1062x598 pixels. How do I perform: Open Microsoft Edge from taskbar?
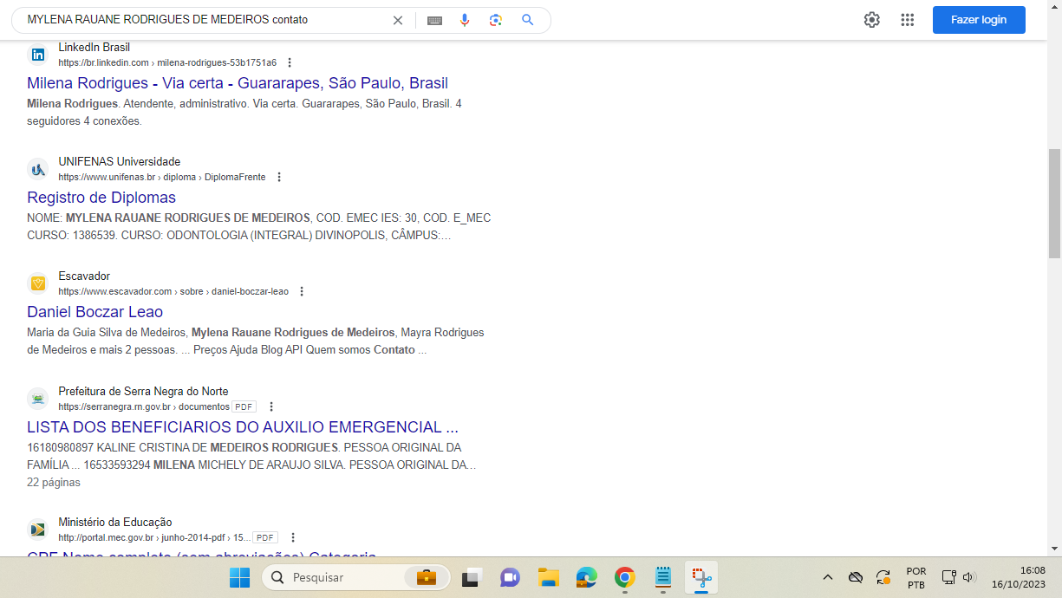point(587,577)
